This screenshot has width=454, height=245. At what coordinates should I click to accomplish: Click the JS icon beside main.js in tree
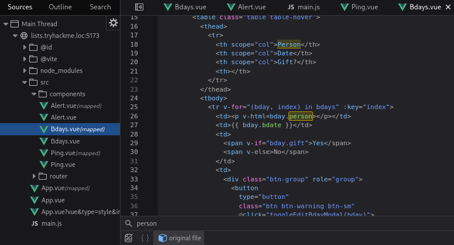(35, 223)
